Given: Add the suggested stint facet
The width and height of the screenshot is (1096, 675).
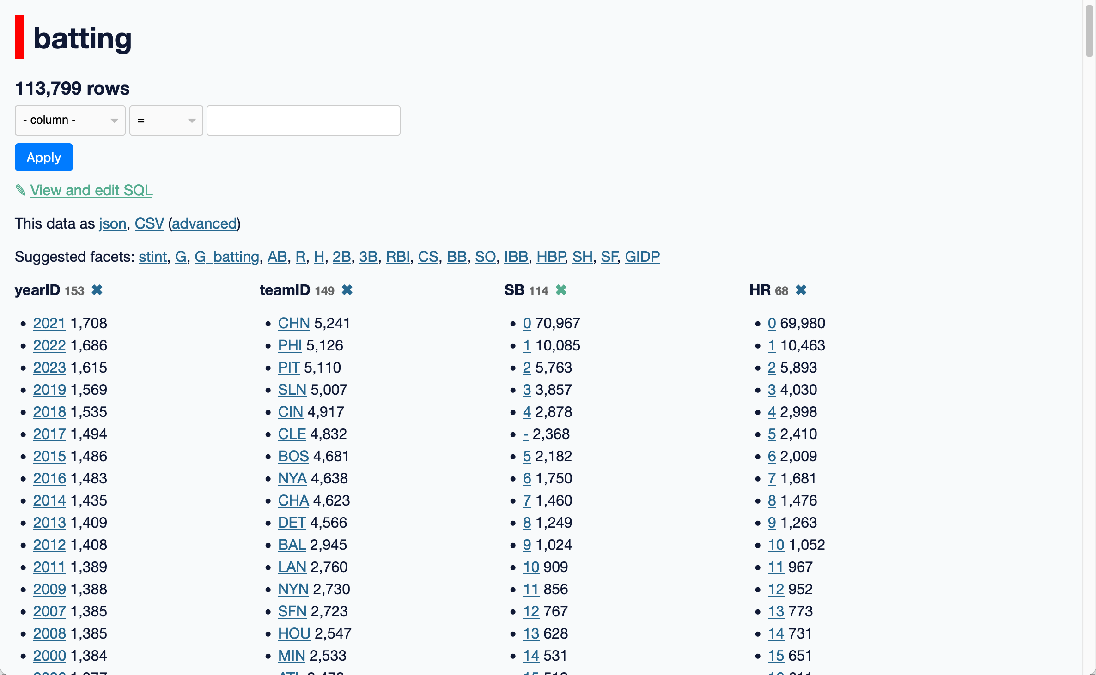Looking at the screenshot, I should coord(152,257).
